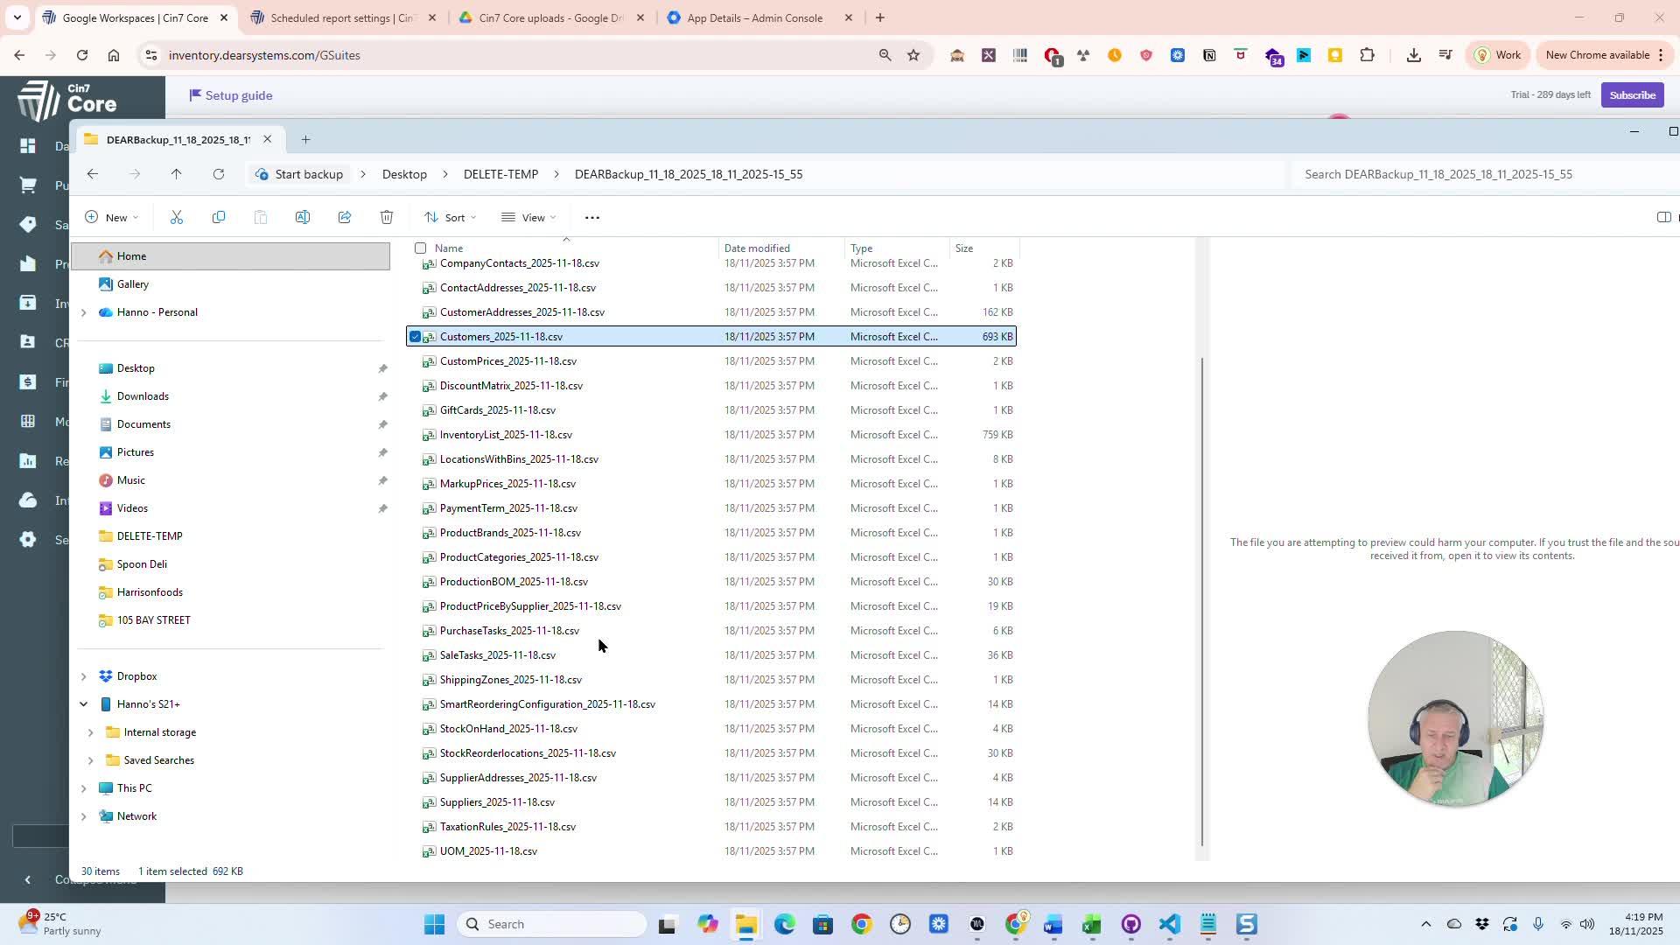The width and height of the screenshot is (1680, 945).
Task: Click the Copy icon in Explorer toolbar
Action: tap(219, 217)
